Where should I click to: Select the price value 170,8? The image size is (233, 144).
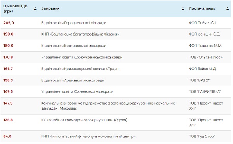tap(8, 57)
